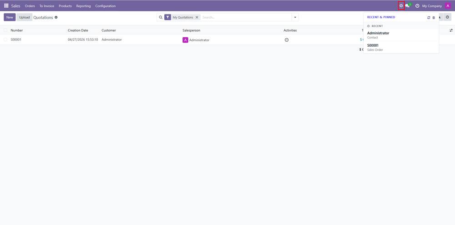
Task: Open the Reporting menu
Action: click(x=83, y=6)
